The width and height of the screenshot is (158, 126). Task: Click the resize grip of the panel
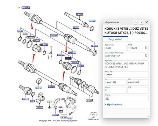[x=149, y=116]
